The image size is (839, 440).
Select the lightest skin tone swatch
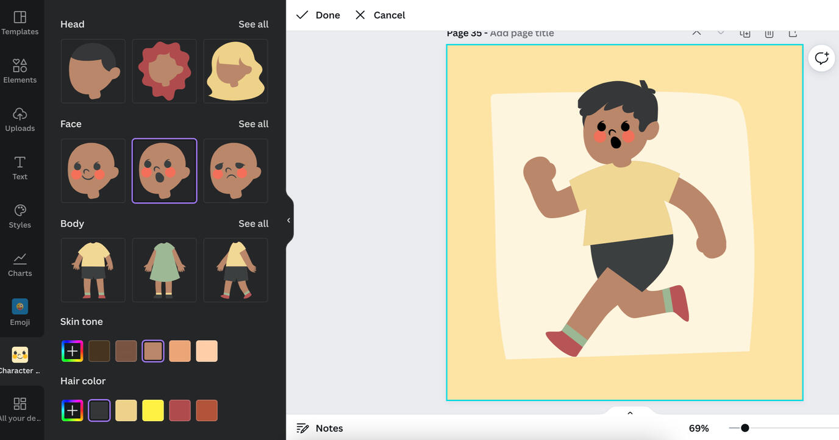pos(207,351)
